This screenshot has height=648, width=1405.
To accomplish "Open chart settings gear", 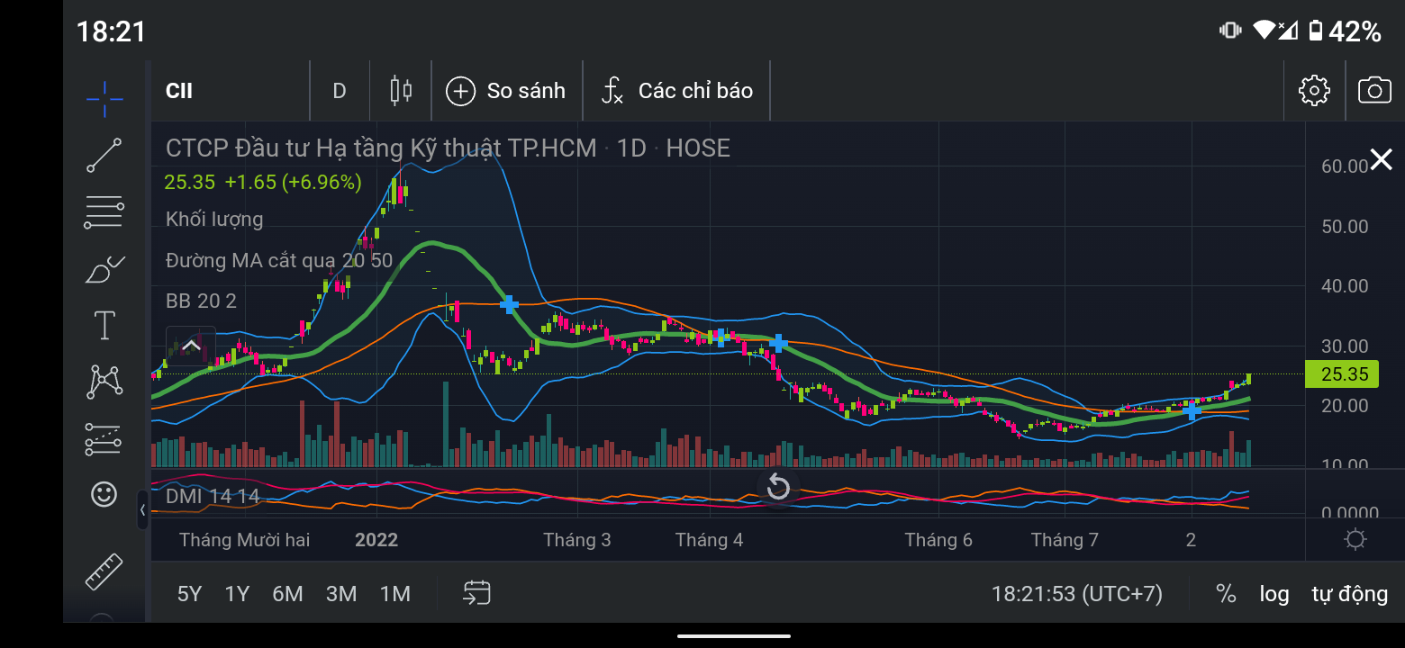I will [x=1314, y=91].
